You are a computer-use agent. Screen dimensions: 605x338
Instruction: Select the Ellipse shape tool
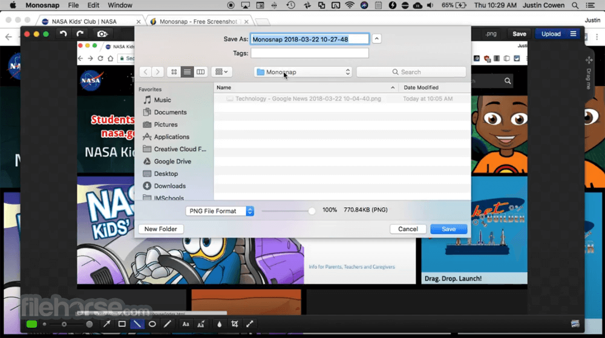coord(152,324)
